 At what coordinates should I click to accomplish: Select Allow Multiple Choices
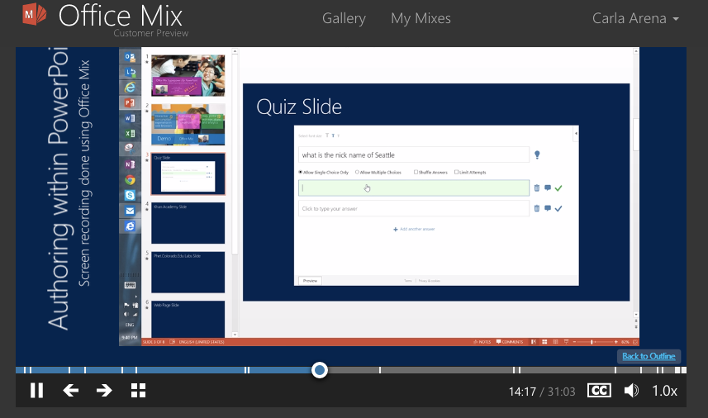pos(378,173)
